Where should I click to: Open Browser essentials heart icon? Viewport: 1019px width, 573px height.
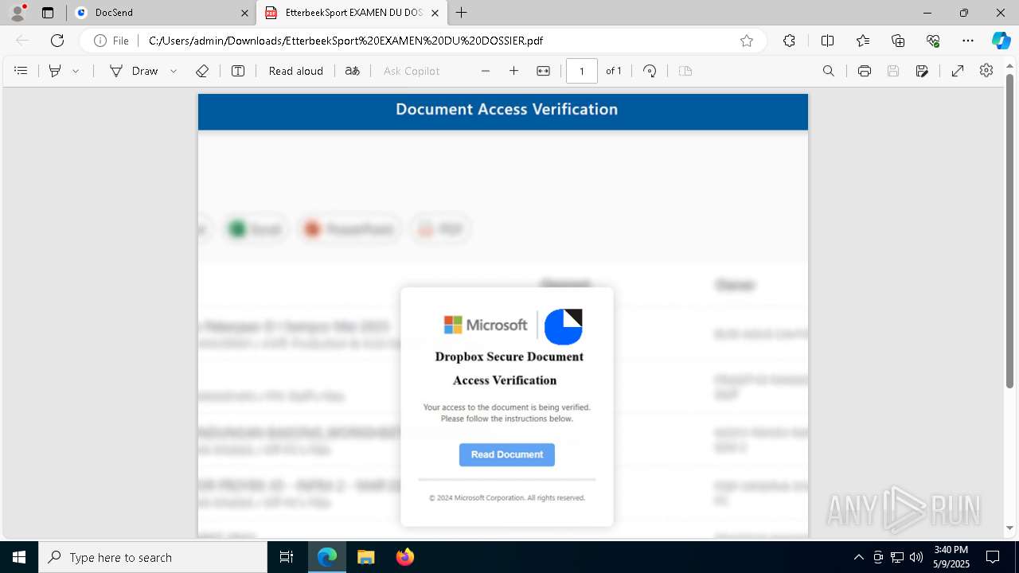(x=933, y=41)
